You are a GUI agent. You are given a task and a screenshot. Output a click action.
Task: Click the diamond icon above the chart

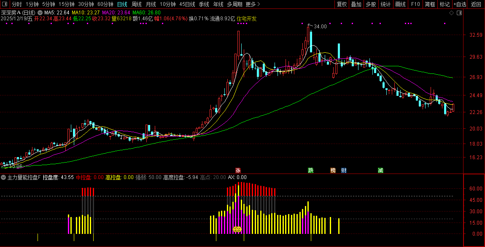[451, 13]
